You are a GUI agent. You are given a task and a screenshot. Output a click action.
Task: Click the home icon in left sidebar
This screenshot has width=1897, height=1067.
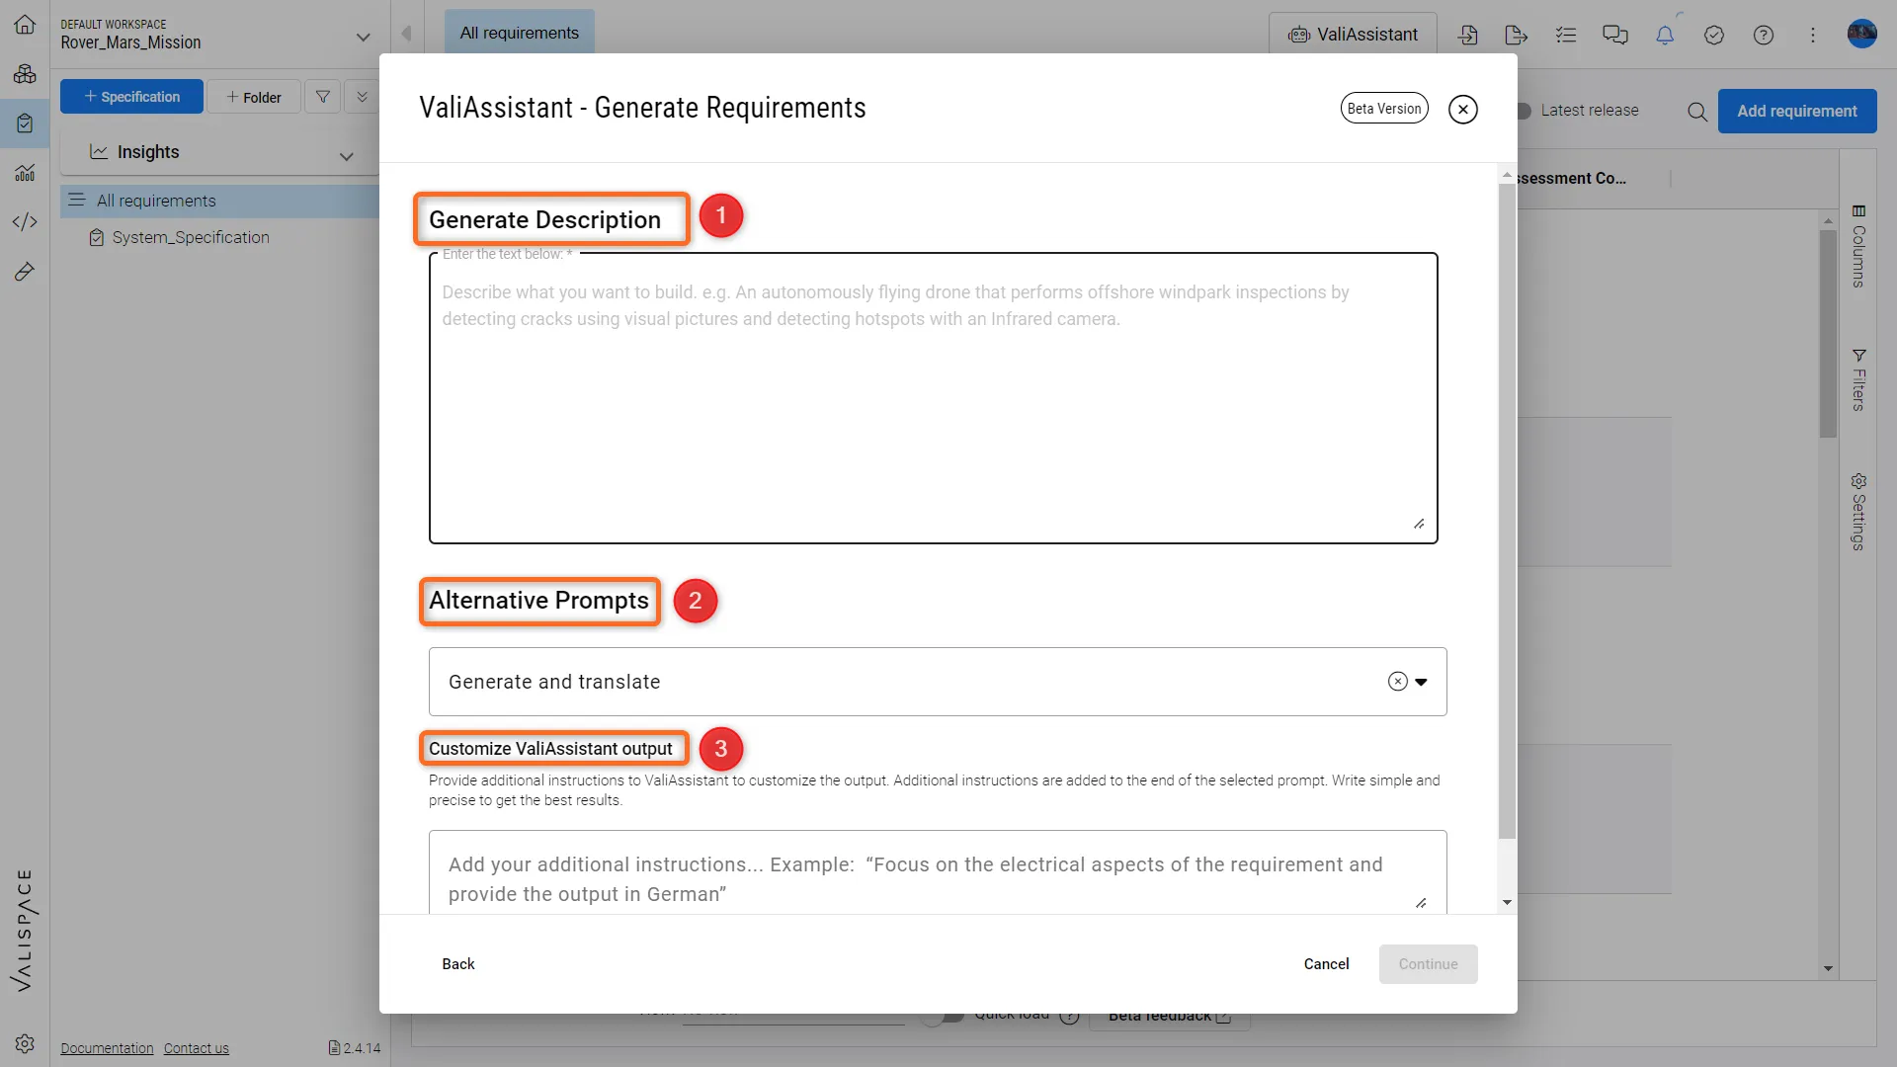[25, 25]
